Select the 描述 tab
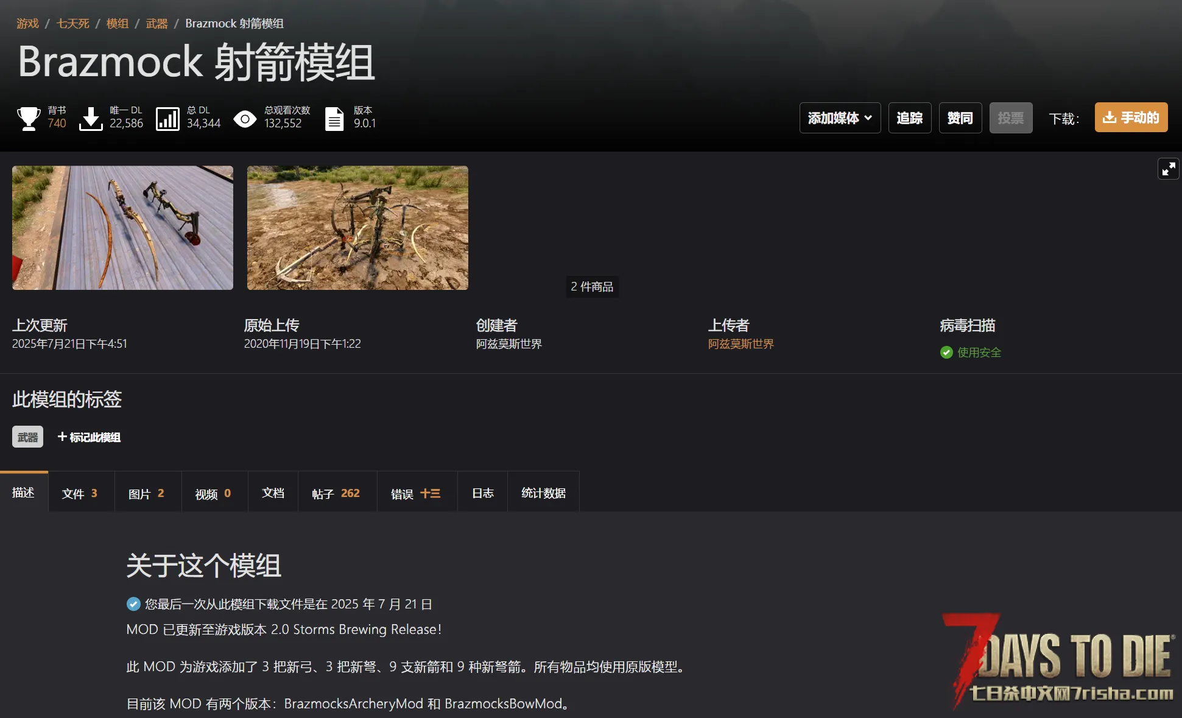 point(23,492)
